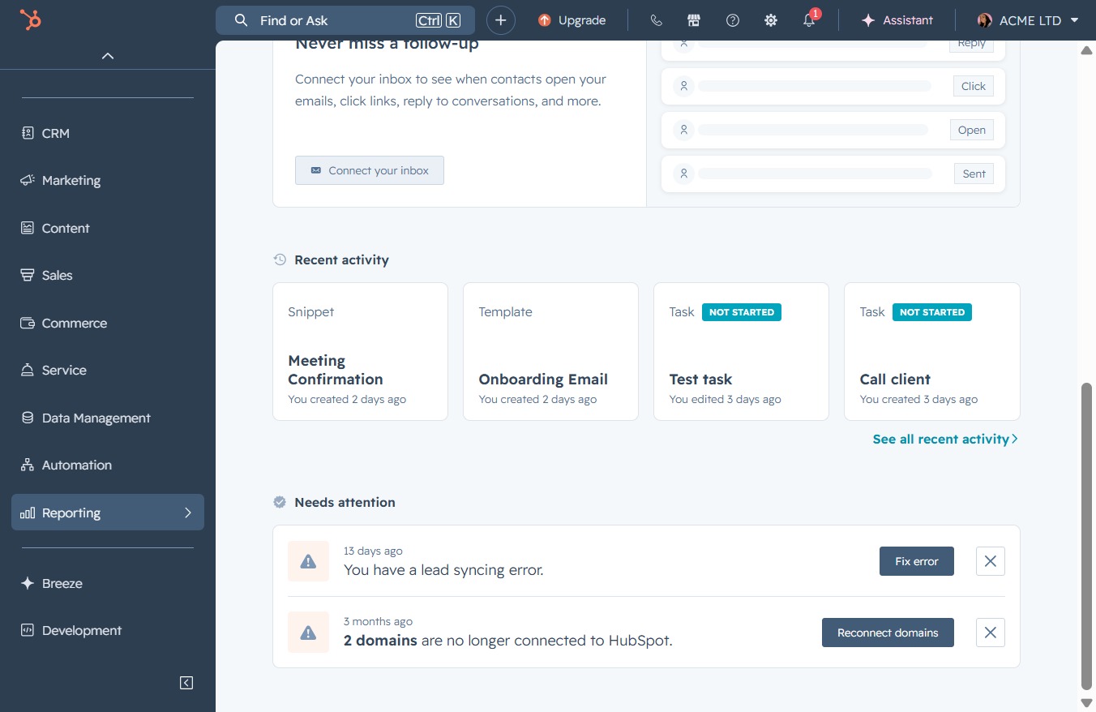Open Sales in the sidebar

(108, 275)
